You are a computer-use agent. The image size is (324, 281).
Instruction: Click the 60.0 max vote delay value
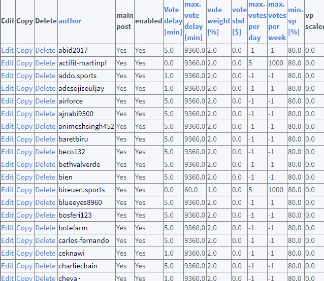[191, 190]
